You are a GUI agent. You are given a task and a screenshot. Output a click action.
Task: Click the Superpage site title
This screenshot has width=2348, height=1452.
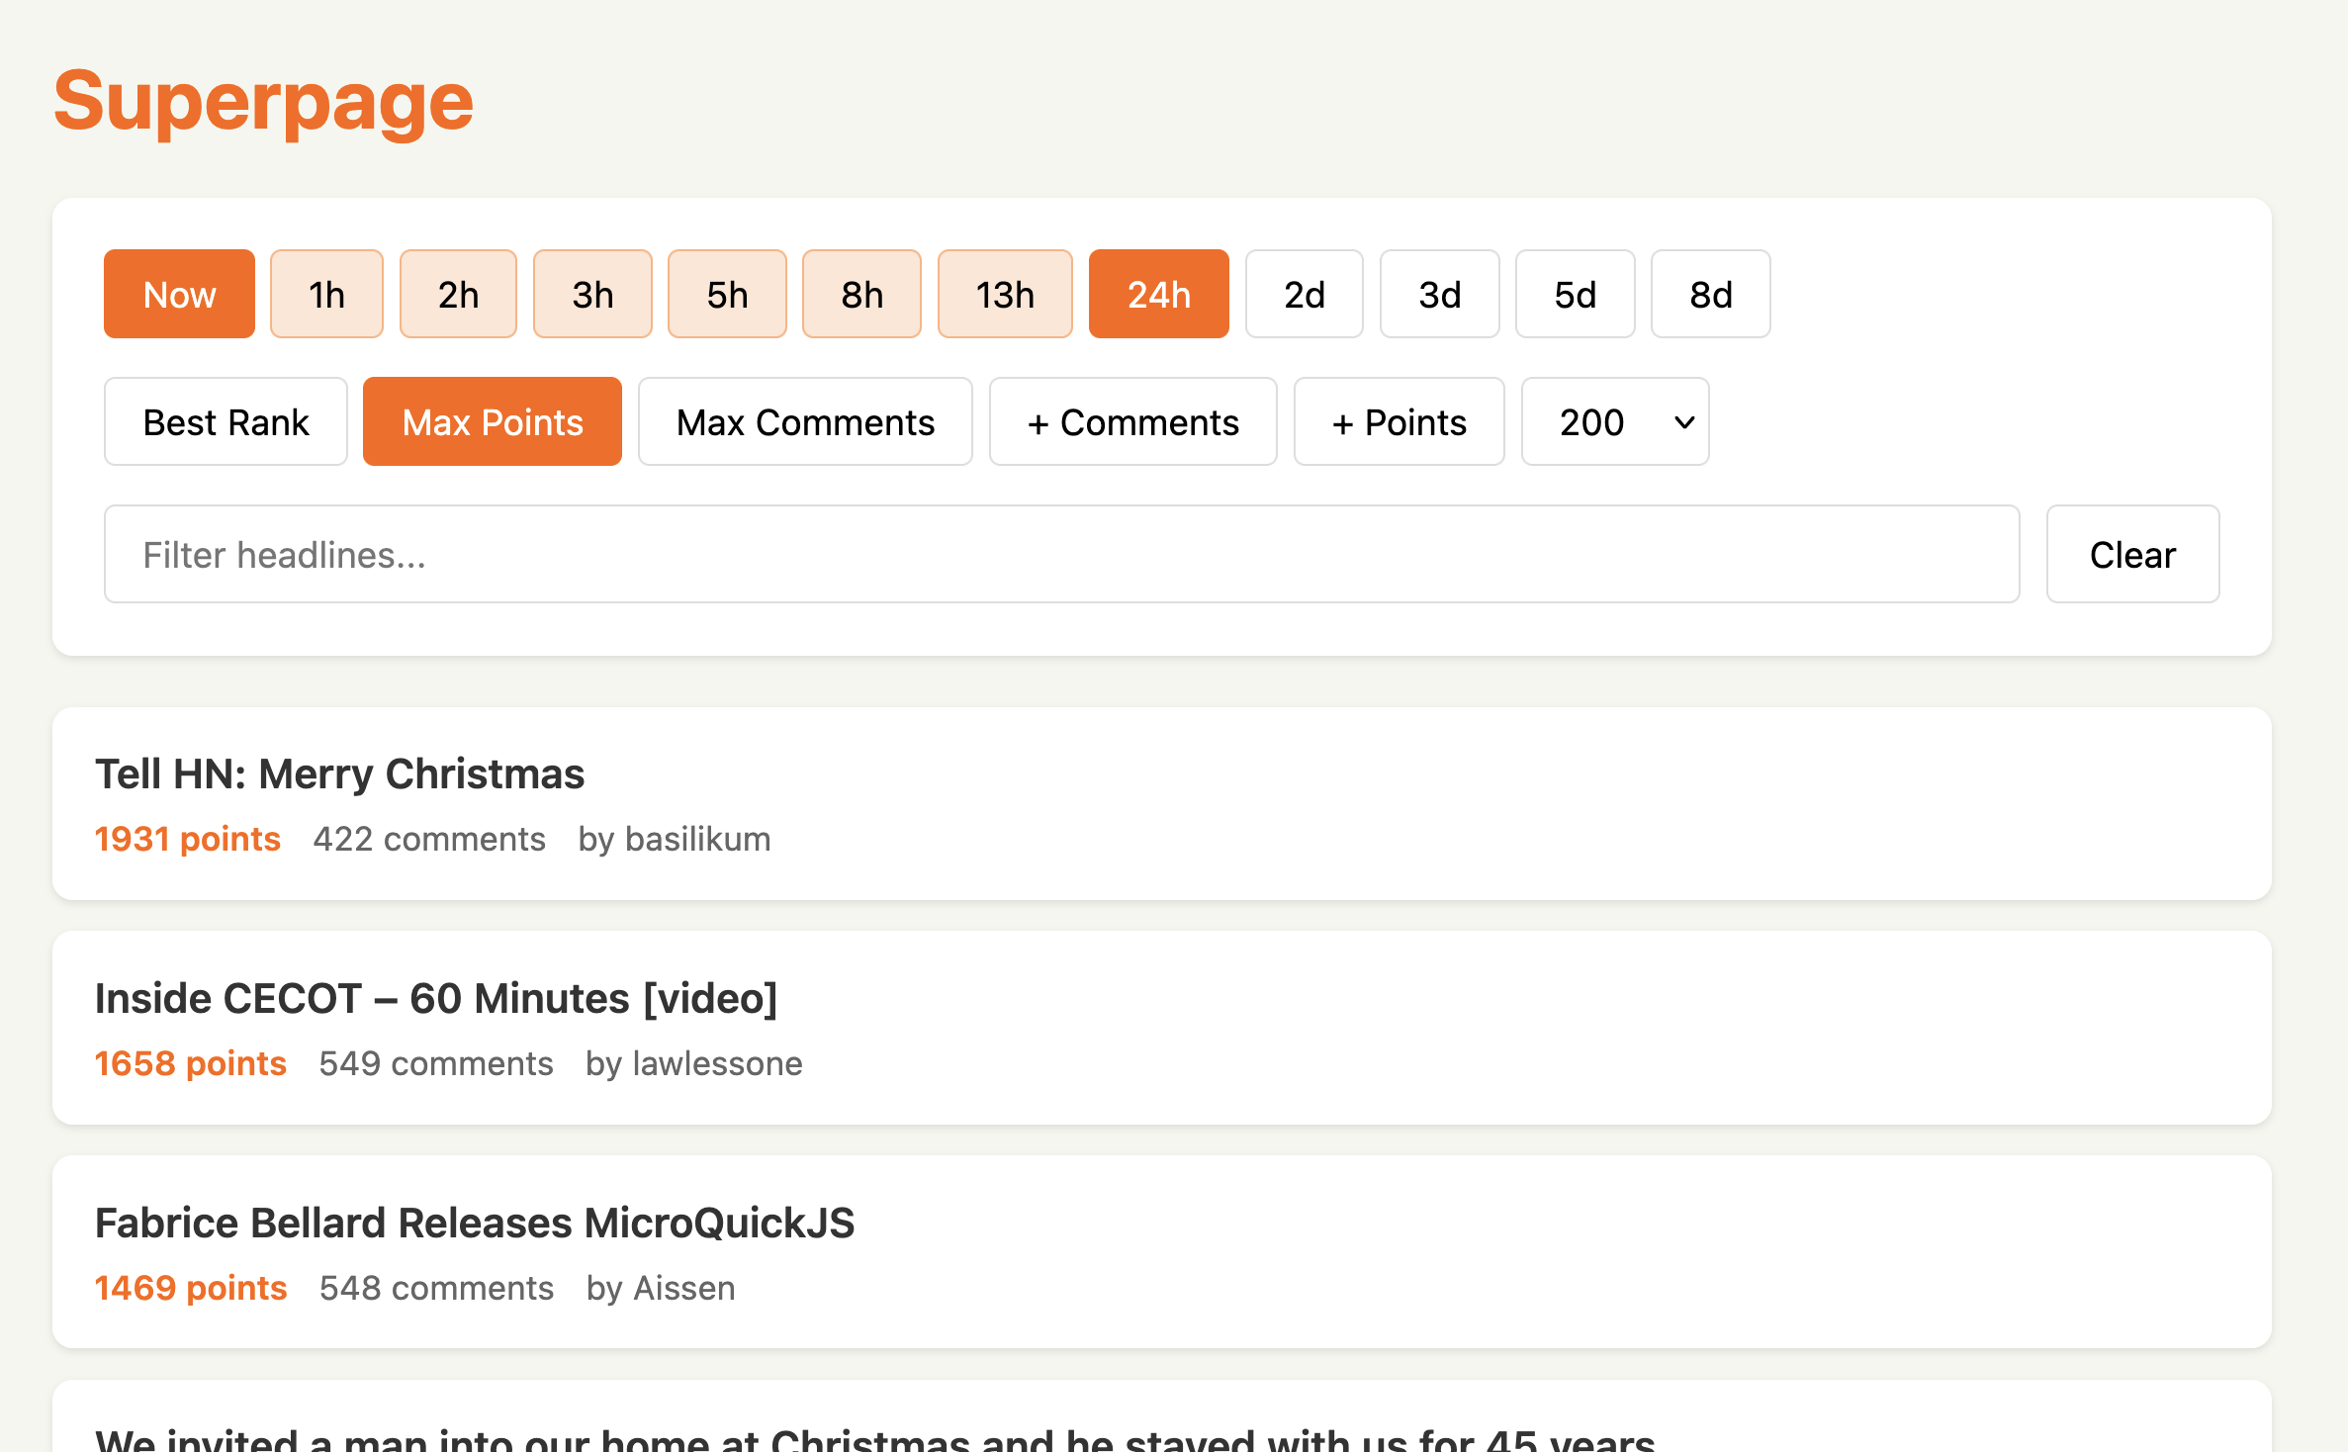[263, 100]
